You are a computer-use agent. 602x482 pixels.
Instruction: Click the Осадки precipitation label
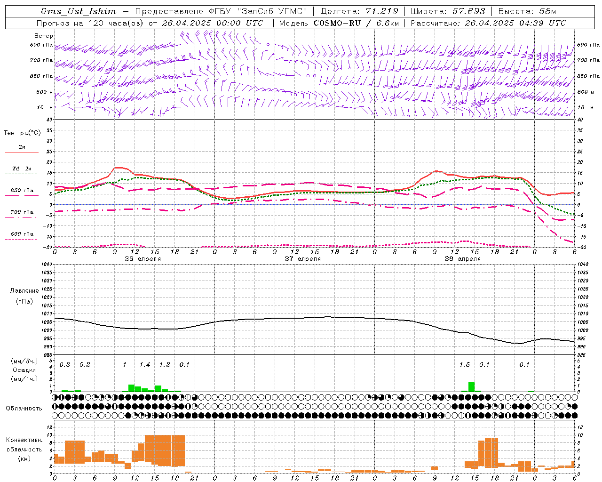(24, 370)
